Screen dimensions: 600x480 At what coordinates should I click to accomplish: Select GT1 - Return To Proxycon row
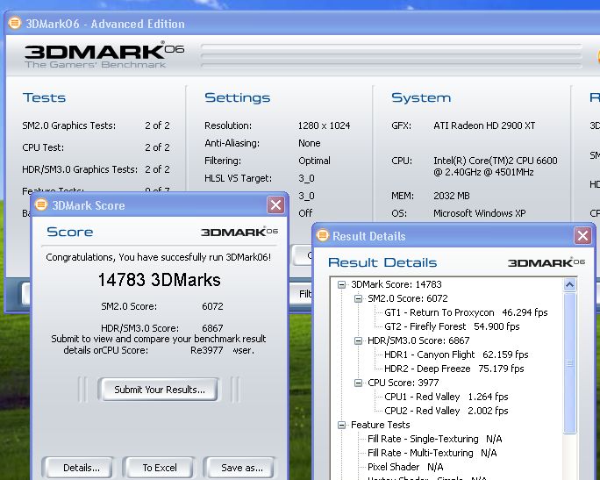pos(466,312)
